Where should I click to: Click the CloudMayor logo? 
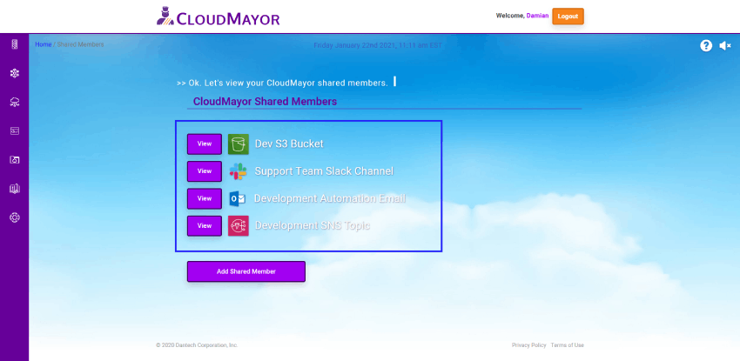[218, 17]
